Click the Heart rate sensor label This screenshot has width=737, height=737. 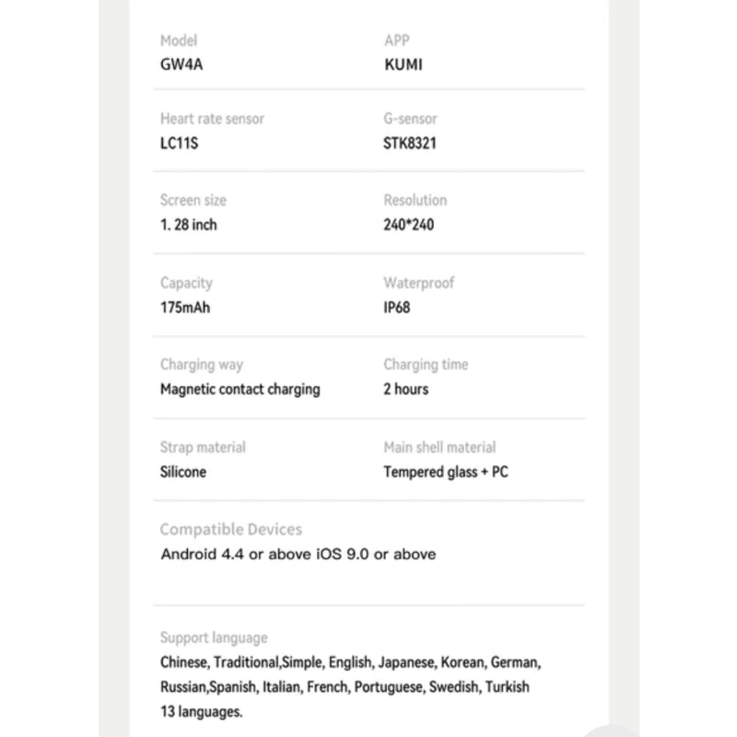[x=212, y=119]
